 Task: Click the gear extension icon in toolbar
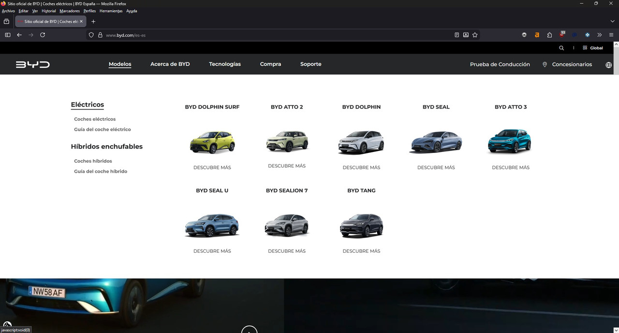pos(524,35)
